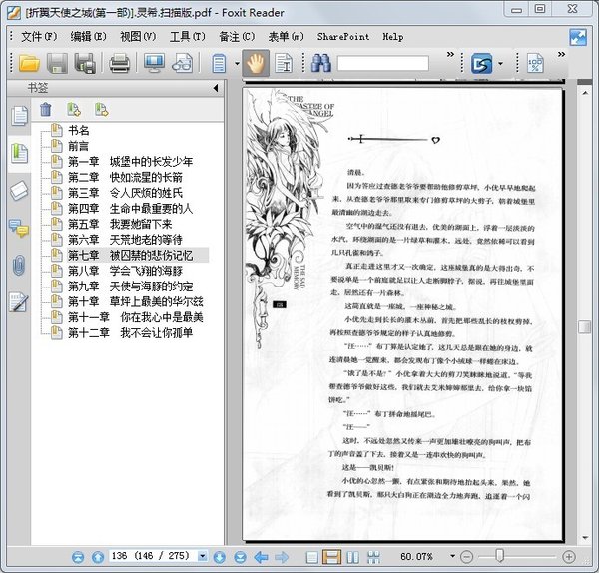Open the 备注(C) menu

pyautogui.click(x=237, y=37)
